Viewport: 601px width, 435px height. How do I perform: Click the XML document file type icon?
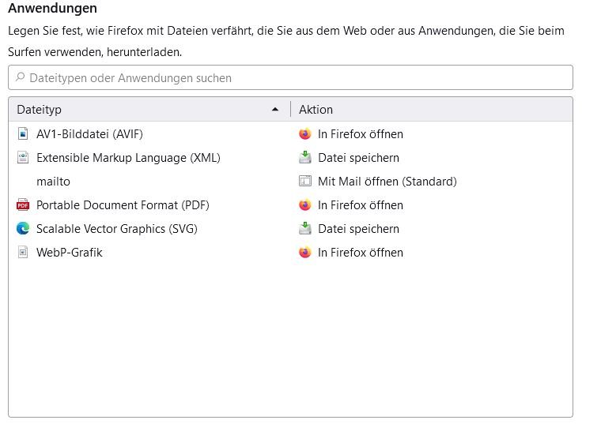[23, 158]
